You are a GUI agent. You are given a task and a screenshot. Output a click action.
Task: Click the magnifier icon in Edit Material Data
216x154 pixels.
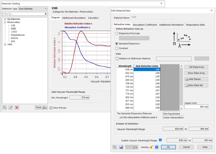click(x=115, y=147)
